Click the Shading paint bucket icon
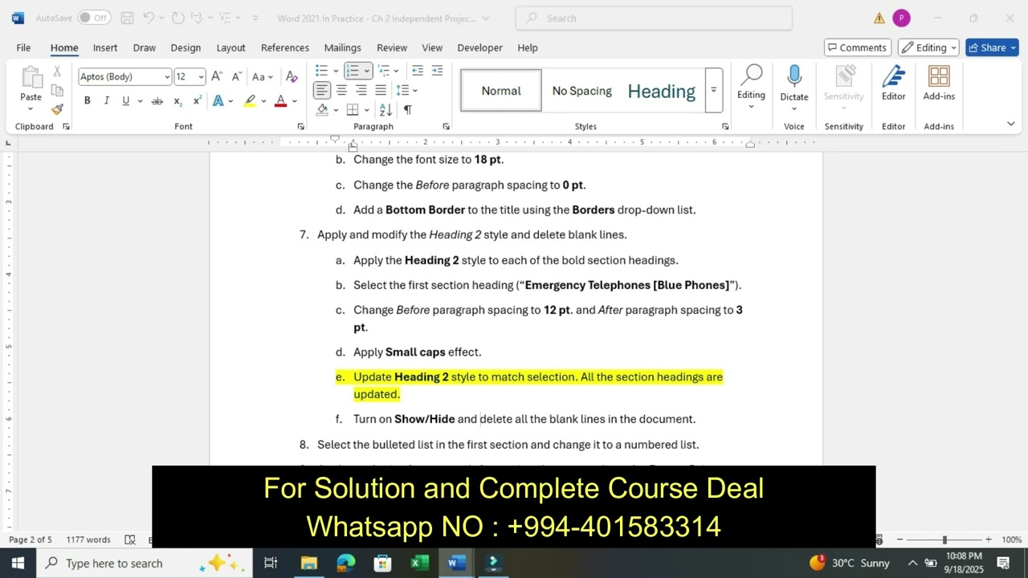Screen dimensions: 1028x578 click(x=322, y=109)
